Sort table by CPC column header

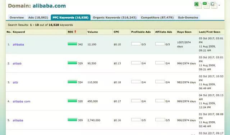(116, 32)
